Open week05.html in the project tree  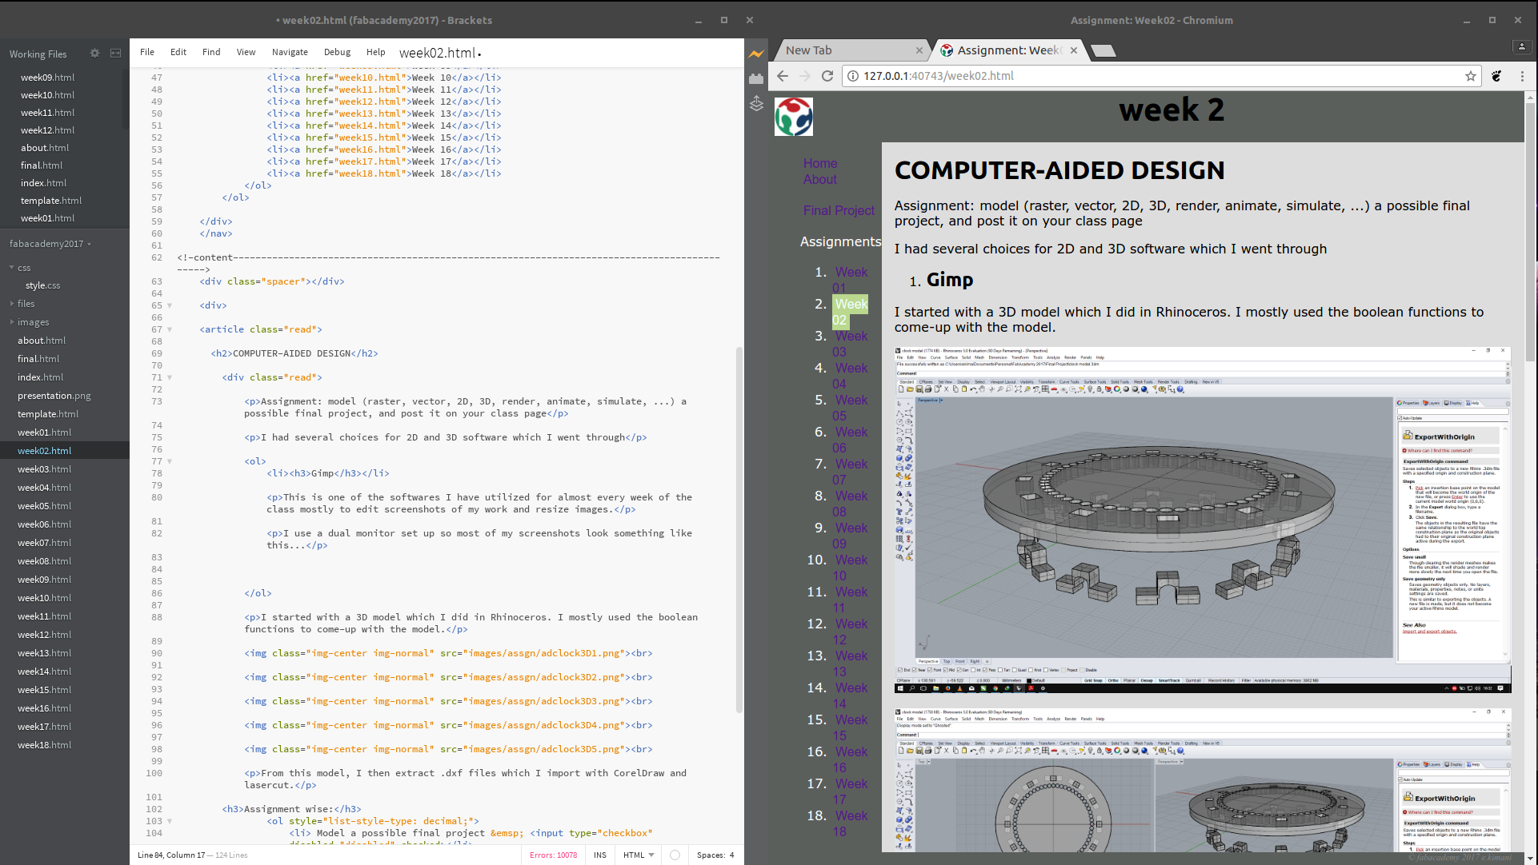click(x=44, y=506)
